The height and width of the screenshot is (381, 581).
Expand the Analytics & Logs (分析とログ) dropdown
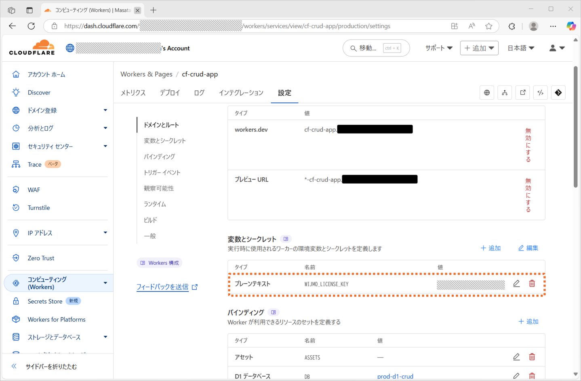tap(105, 128)
